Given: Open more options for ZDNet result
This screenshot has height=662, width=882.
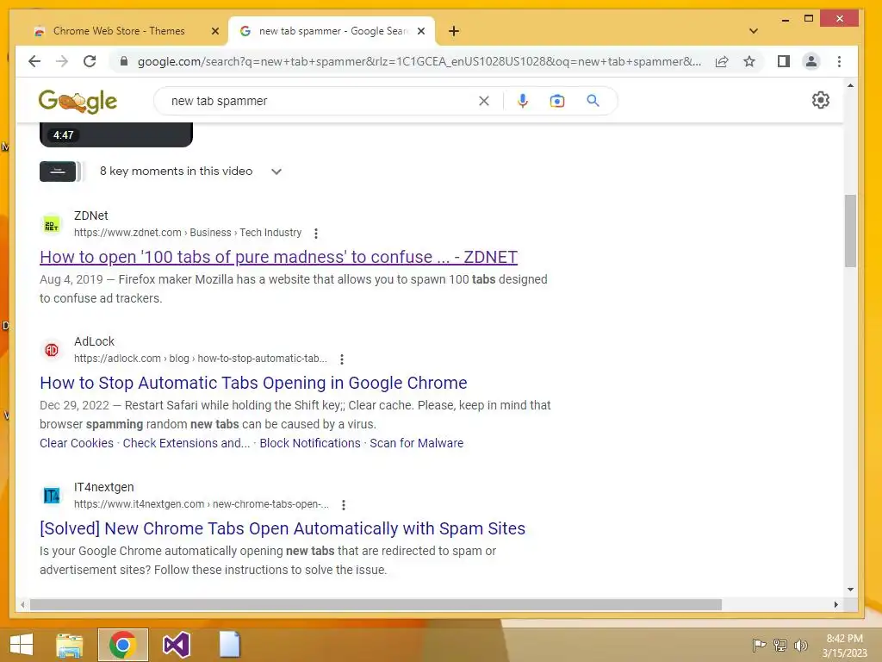Looking at the screenshot, I should click(x=316, y=233).
